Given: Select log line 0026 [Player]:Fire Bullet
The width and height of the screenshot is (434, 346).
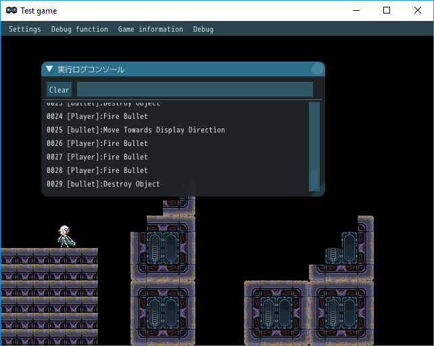Looking at the screenshot, I should 97,143.
